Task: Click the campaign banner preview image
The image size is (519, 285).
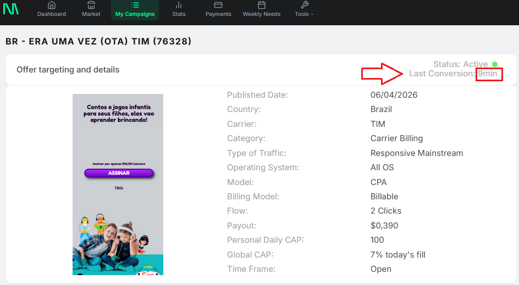Action: [118, 185]
